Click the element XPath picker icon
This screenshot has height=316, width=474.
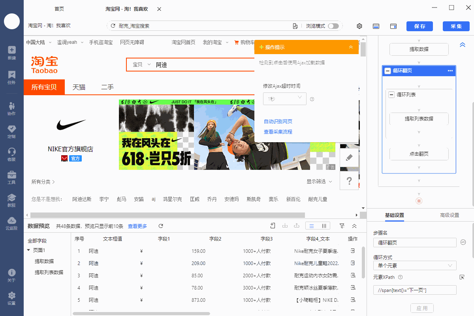pos(462,277)
